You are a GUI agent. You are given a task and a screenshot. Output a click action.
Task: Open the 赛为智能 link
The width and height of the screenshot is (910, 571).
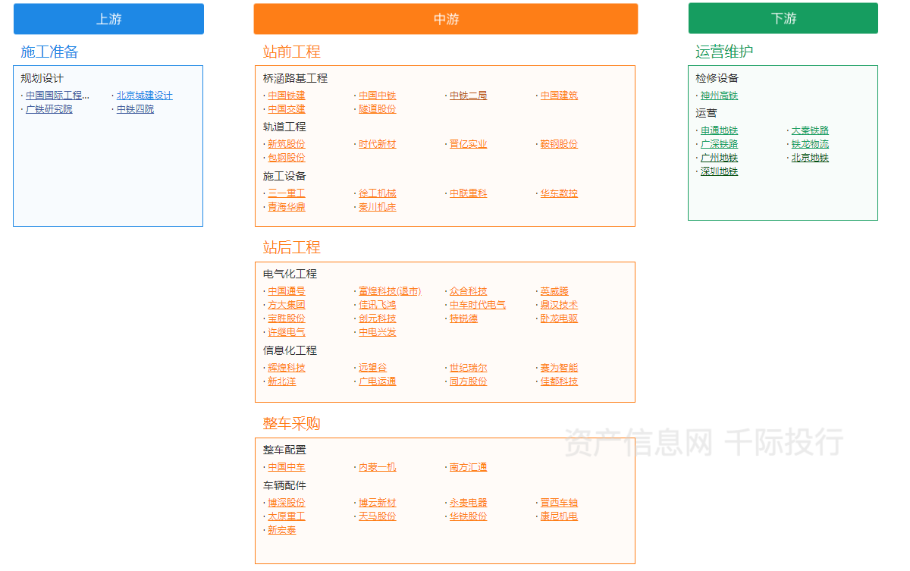tap(560, 368)
